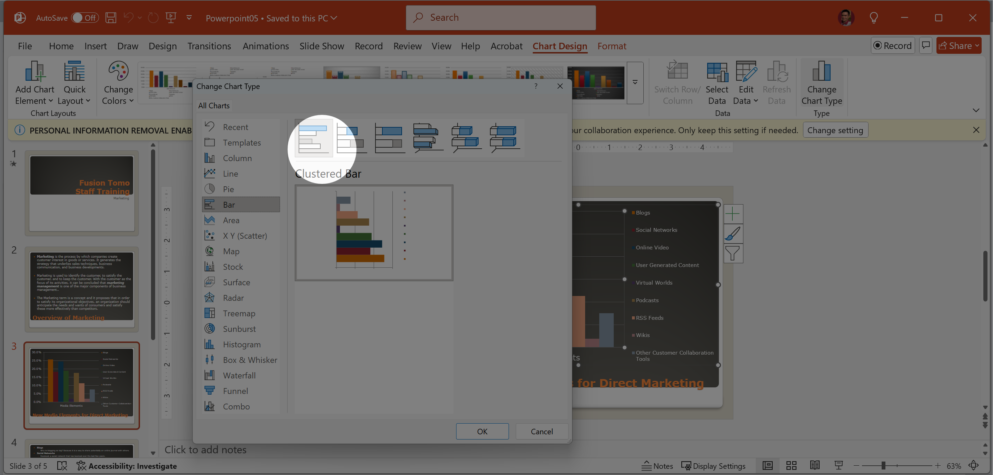Select the 3-D 100% Stacked Bar icon
Viewport: 993px width, 475px height.
click(504, 138)
